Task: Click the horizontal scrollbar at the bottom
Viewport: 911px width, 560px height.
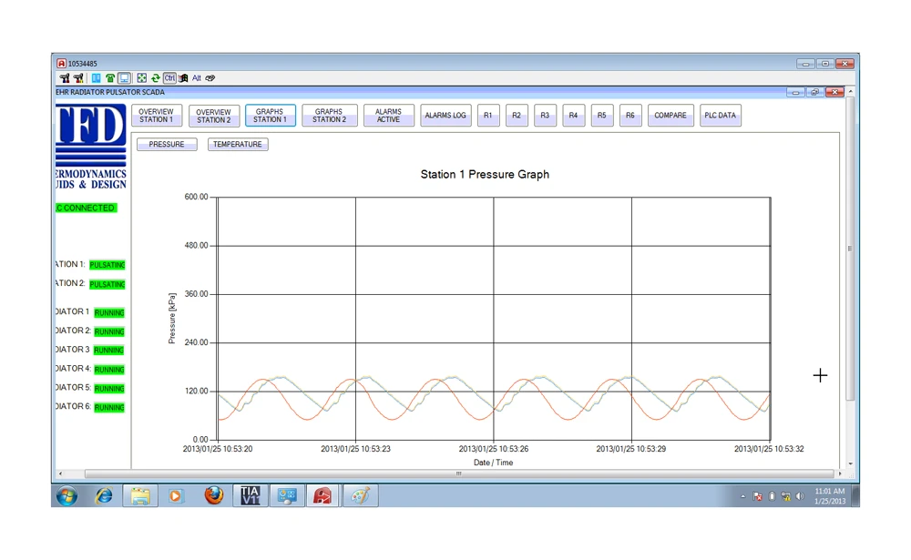Action: [x=455, y=473]
